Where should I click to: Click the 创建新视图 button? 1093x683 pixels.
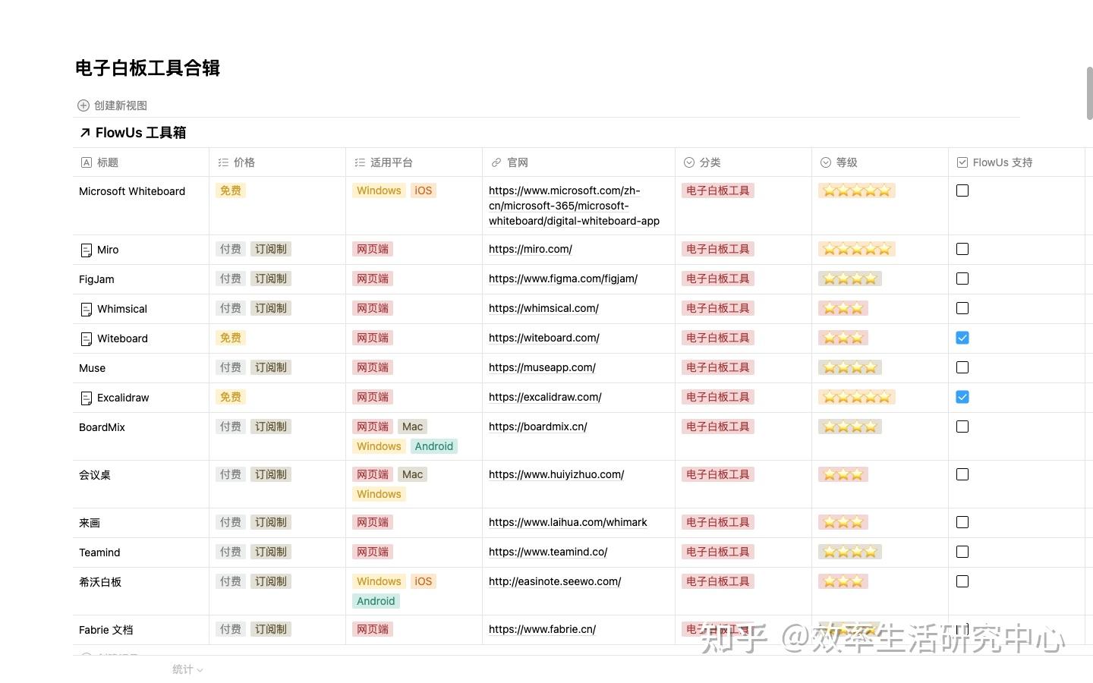point(112,105)
